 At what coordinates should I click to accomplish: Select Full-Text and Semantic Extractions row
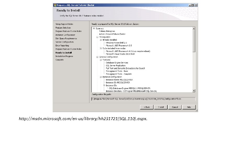pos(125,68)
